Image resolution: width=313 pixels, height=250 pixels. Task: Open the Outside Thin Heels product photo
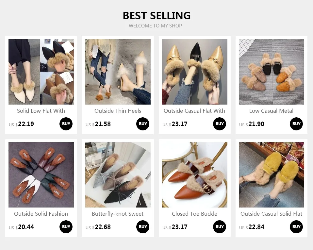coord(118,72)
